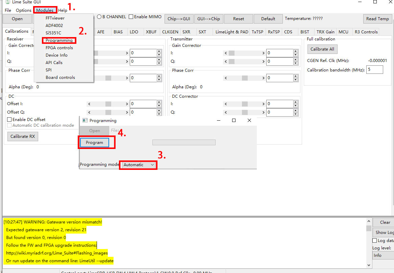Viewport: 394px width, 273px height.
Task: Adjust Receiver DC Offset I slider
Action: [x=108, y=104]
